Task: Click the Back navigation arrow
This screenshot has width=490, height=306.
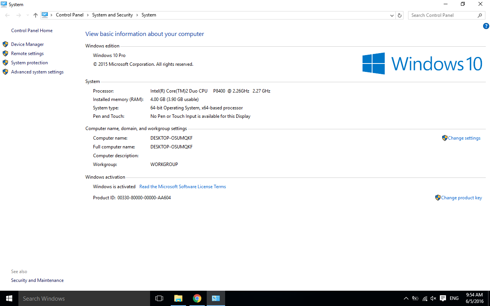Action: click(x=7, y=15)
